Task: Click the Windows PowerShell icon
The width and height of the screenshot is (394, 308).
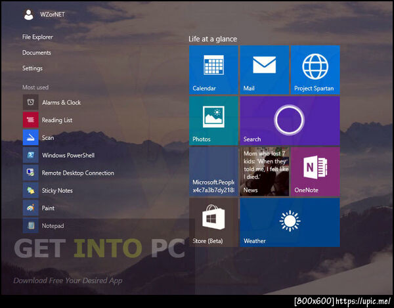Action: click(x=31, y=155)
